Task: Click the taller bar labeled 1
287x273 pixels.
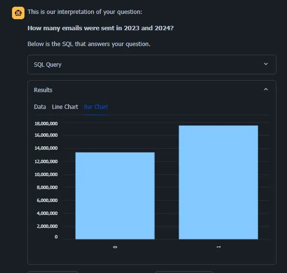Action: 218,182
